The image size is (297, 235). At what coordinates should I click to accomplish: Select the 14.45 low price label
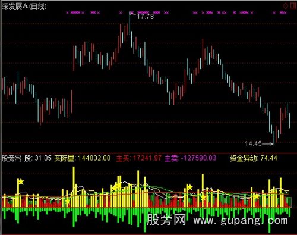pos(254,143)
